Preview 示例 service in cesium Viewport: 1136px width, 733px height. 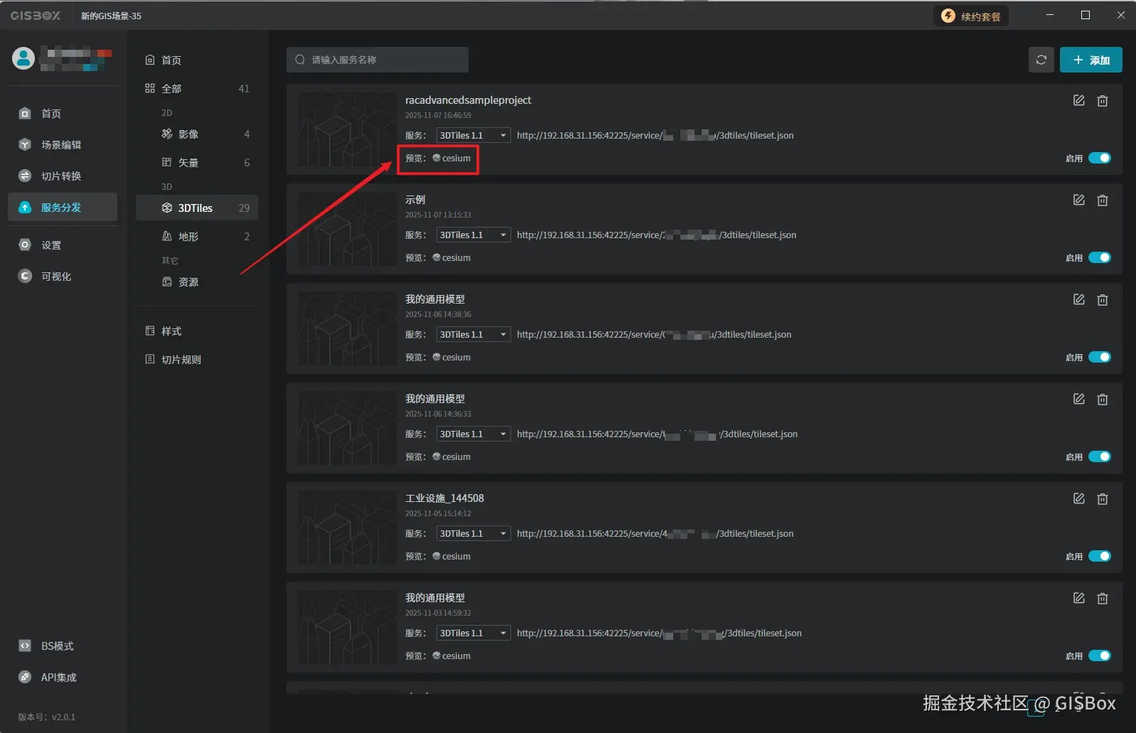pos(451,257)
